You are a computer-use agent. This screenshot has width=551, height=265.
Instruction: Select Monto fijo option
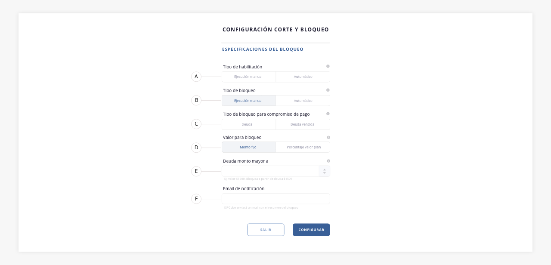[x=249, y=147]
